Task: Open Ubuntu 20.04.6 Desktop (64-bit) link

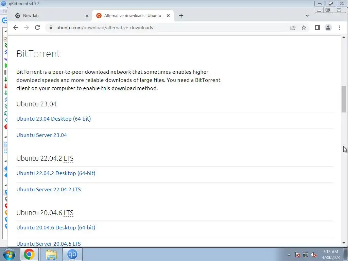Action: 56,227
